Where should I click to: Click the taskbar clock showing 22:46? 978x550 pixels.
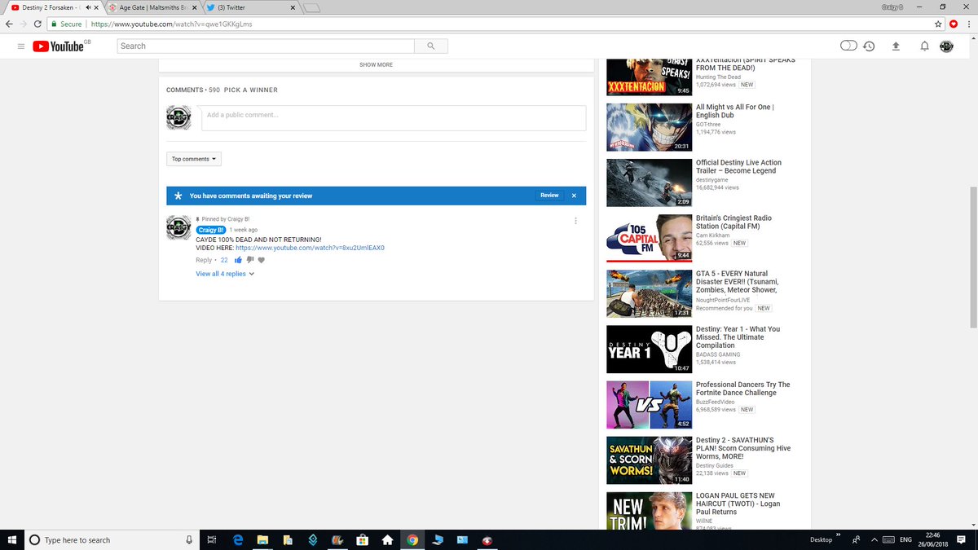(933, 539)
